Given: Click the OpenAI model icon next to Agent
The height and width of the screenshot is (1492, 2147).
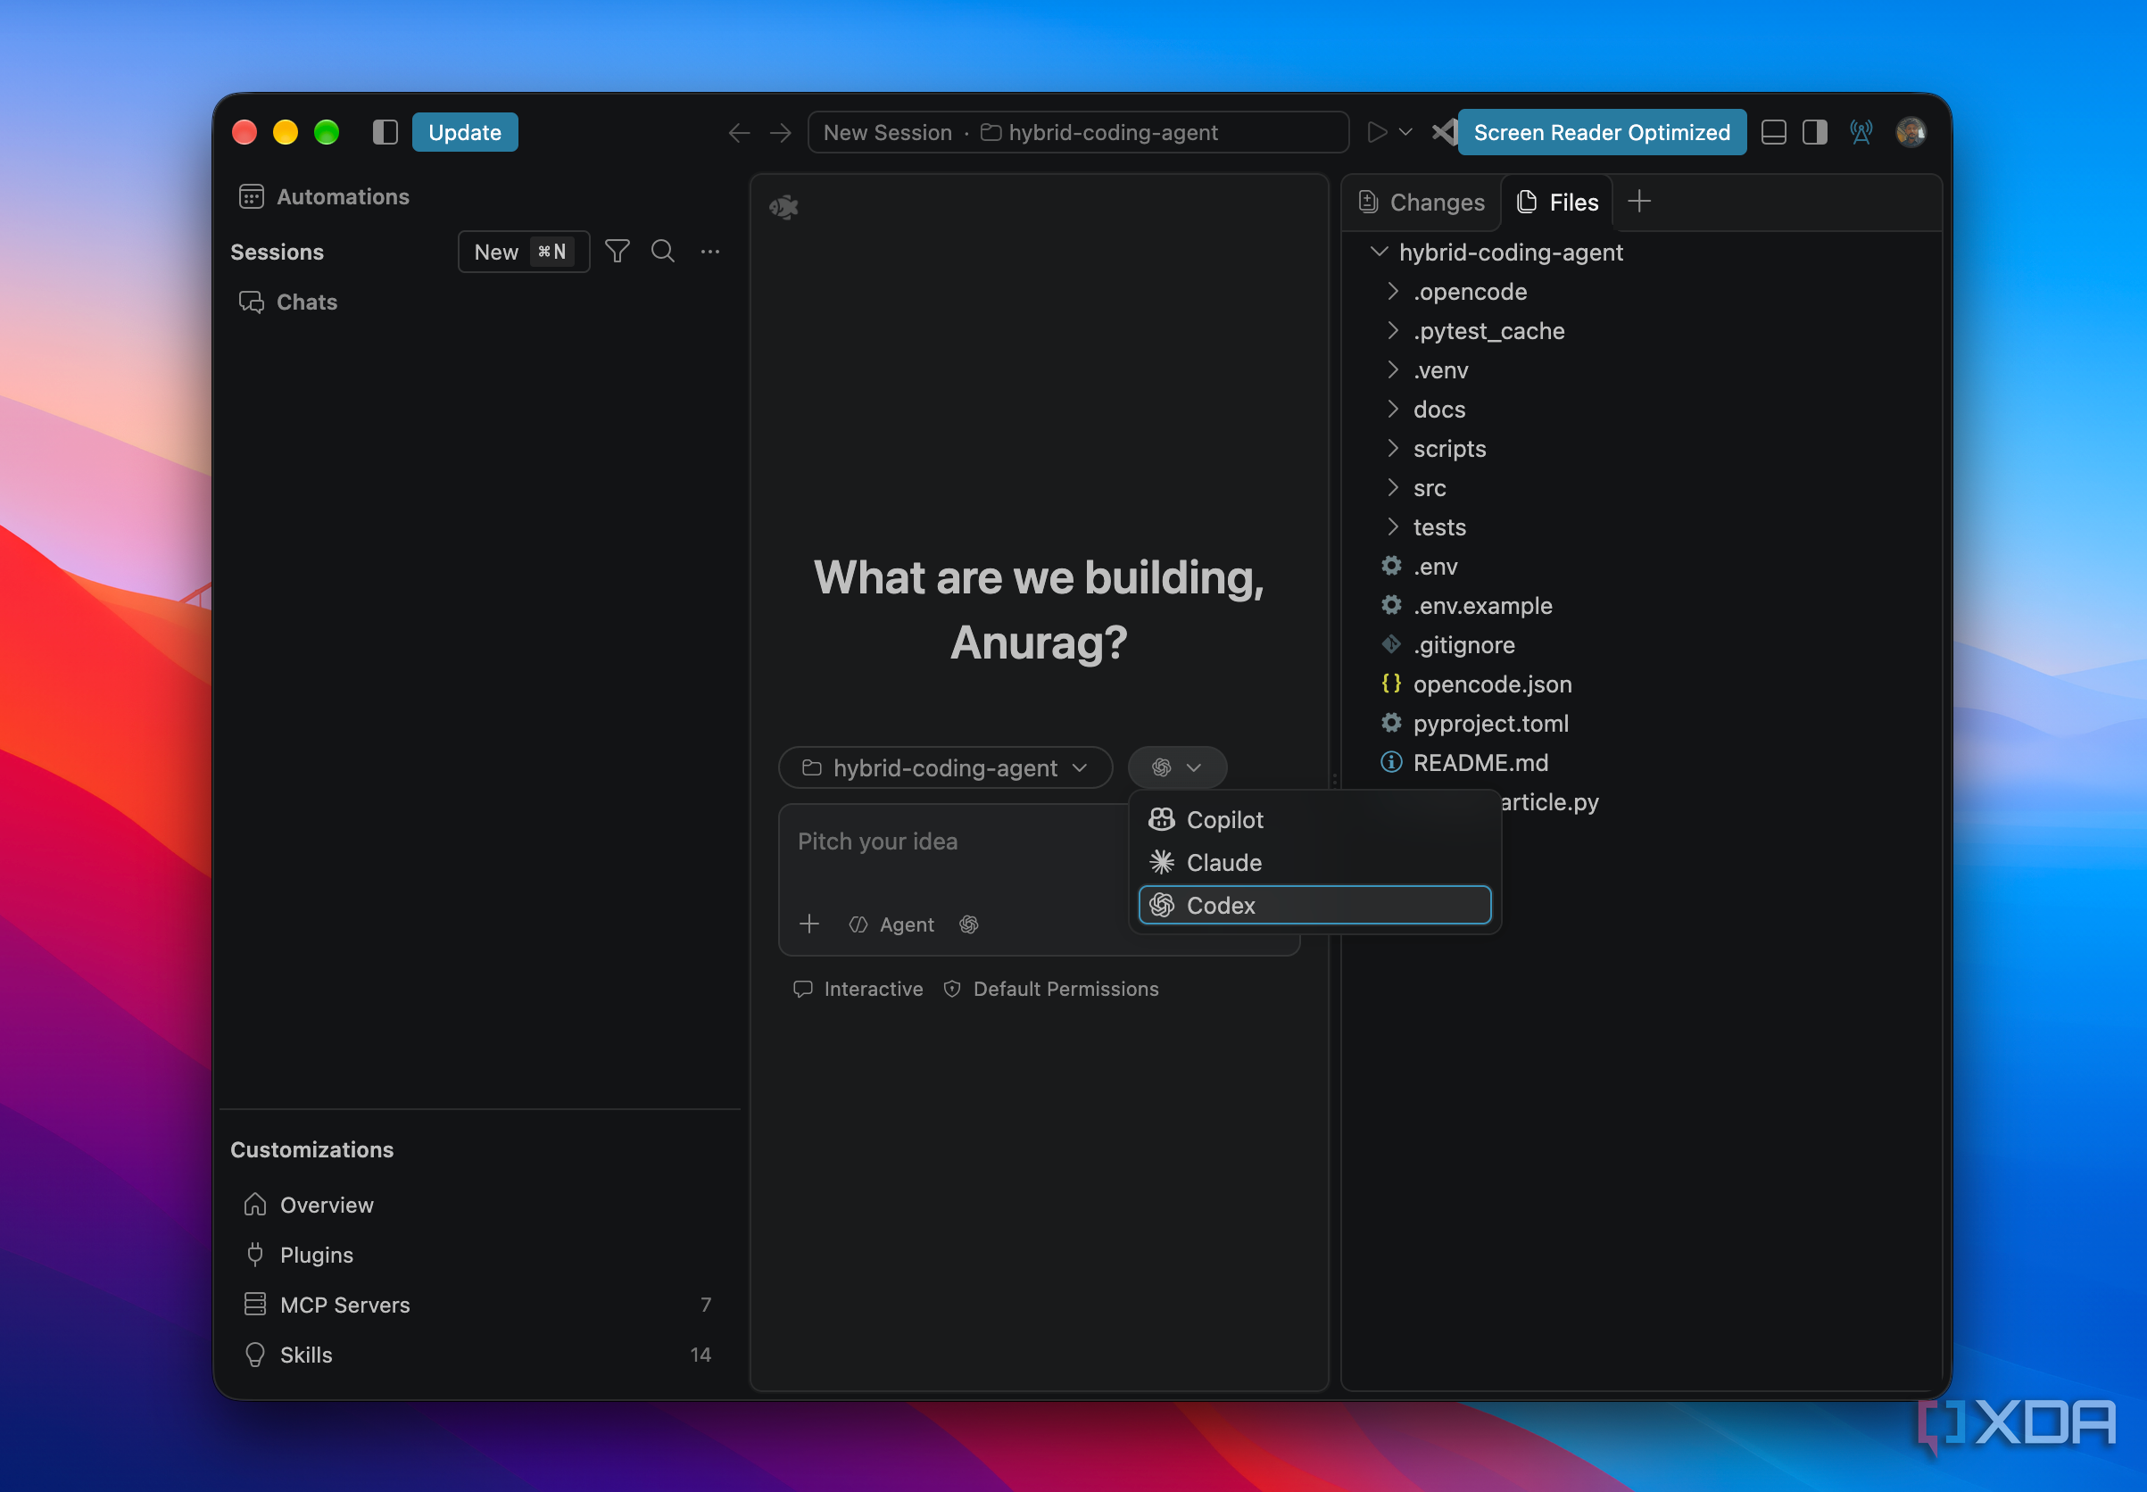Looking at the screenshot, I should click(968, 924).
